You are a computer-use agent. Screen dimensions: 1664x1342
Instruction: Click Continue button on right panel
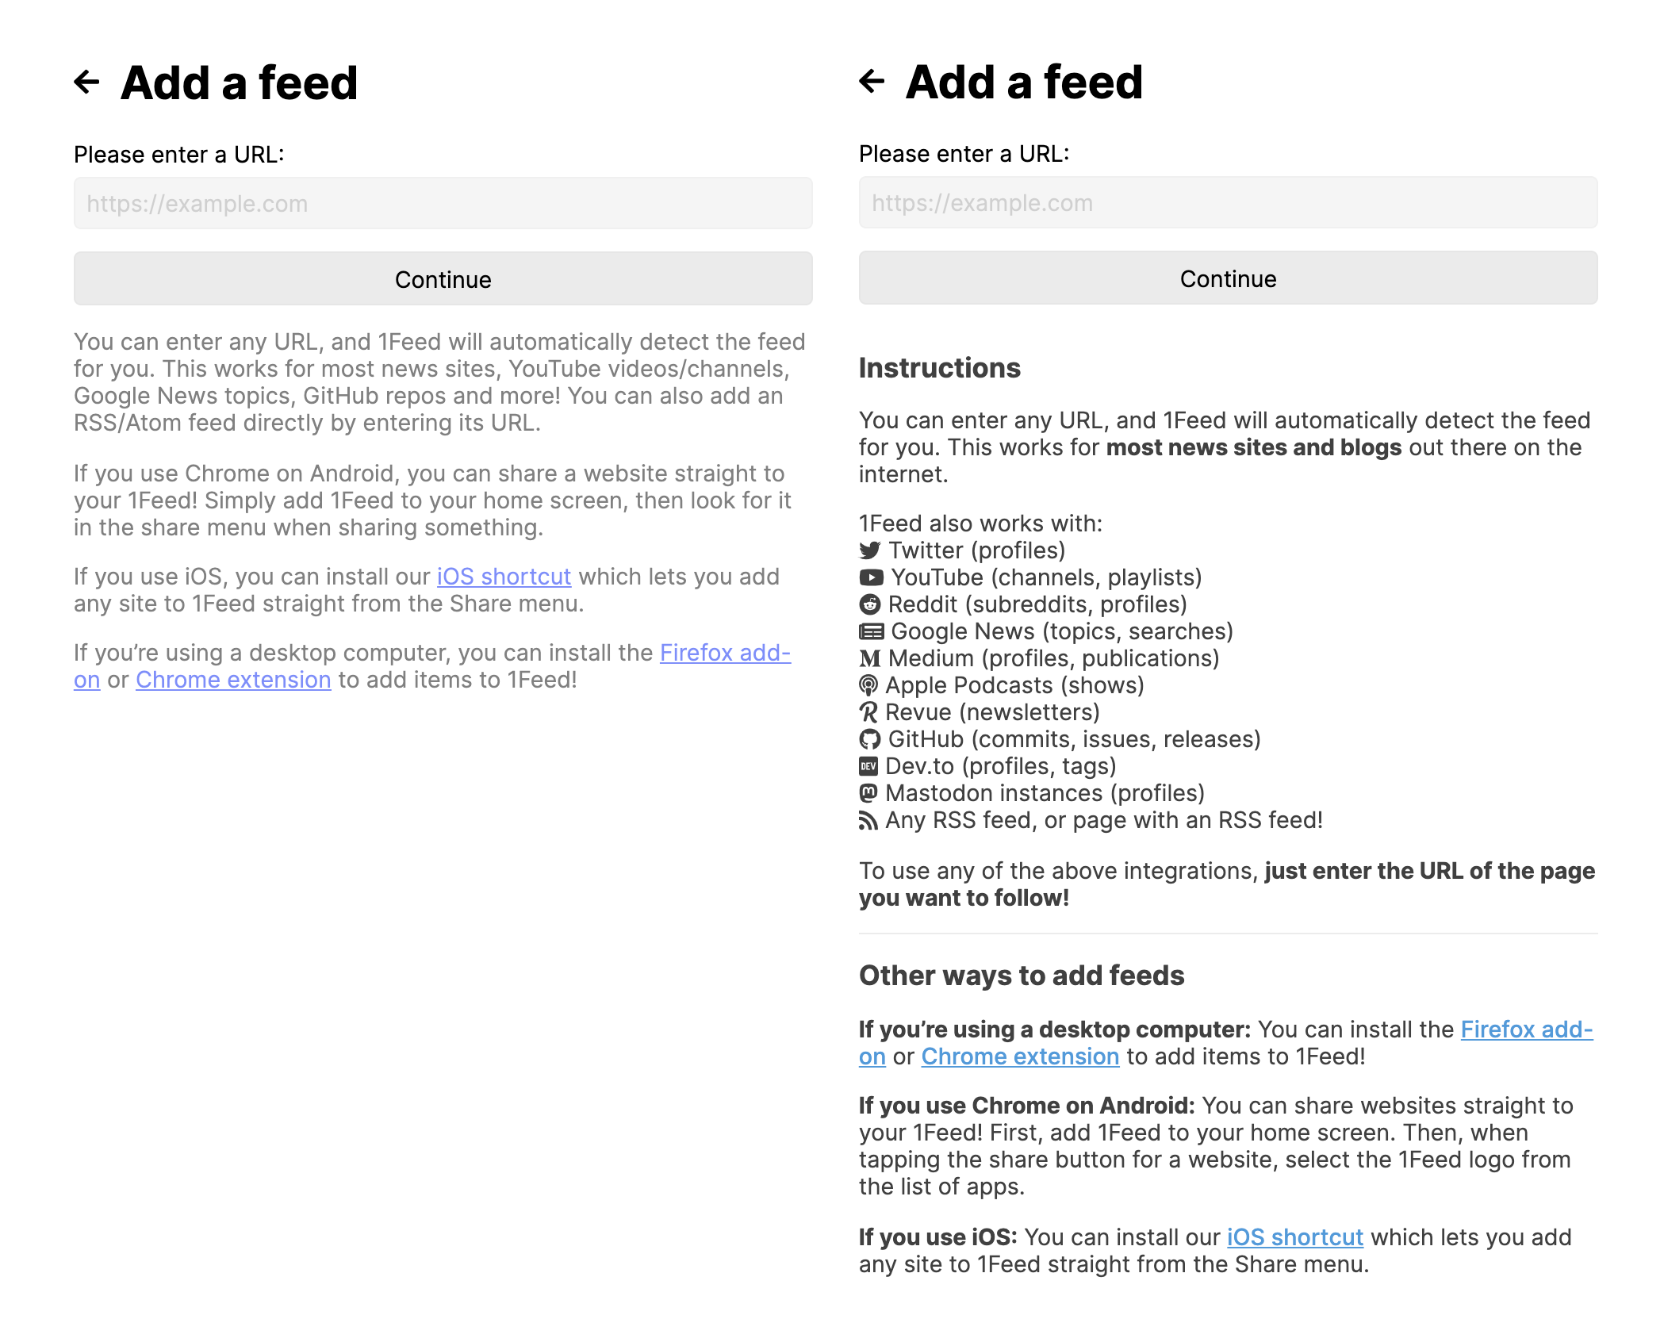tap(1227, 277)
